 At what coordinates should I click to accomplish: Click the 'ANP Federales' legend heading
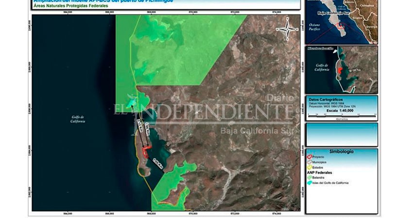(320, 172)
